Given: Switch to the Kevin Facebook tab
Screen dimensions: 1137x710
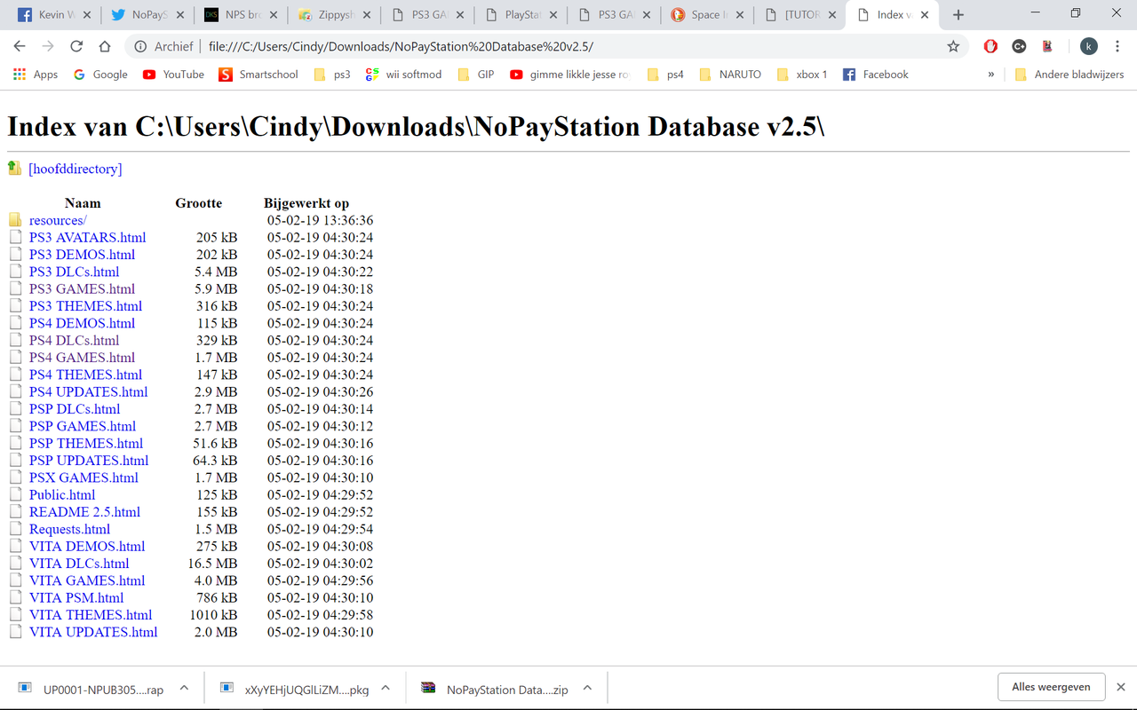Looking at the screenshot, I should coord(52,15).
